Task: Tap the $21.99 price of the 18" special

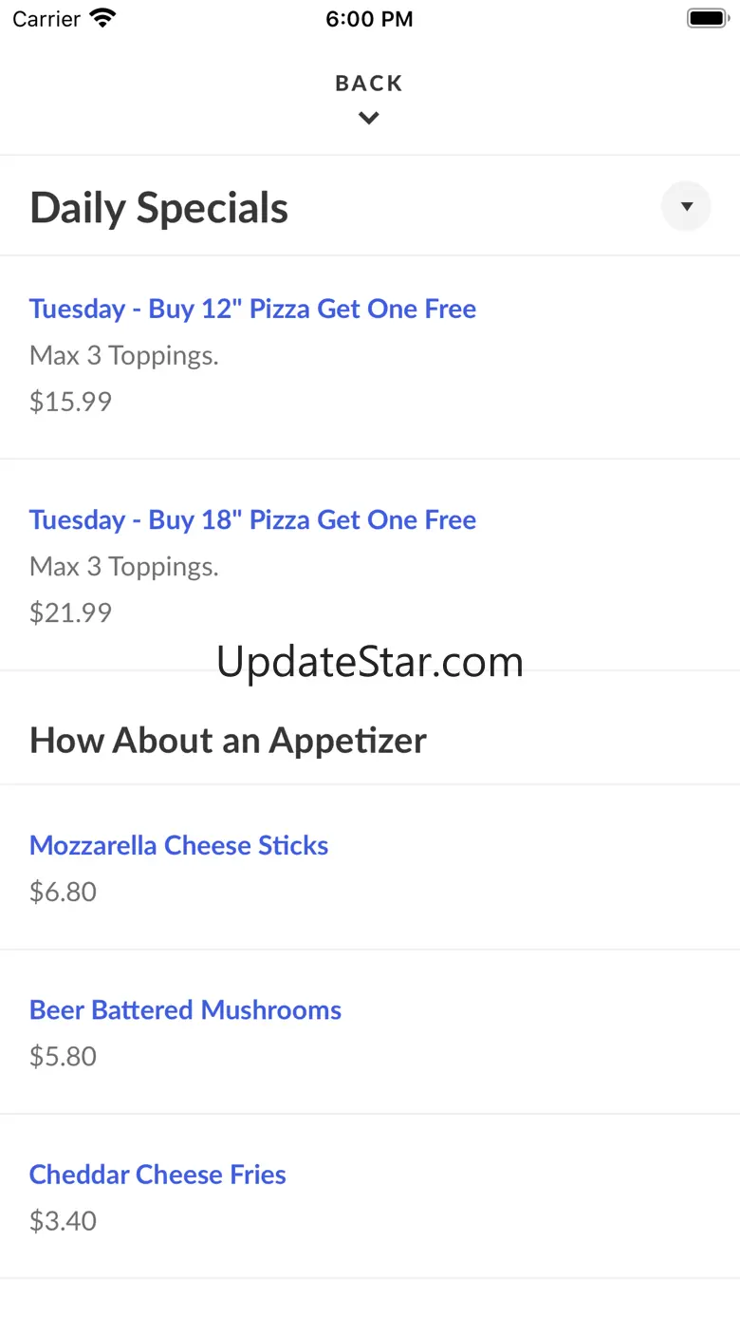Action: 70,612
